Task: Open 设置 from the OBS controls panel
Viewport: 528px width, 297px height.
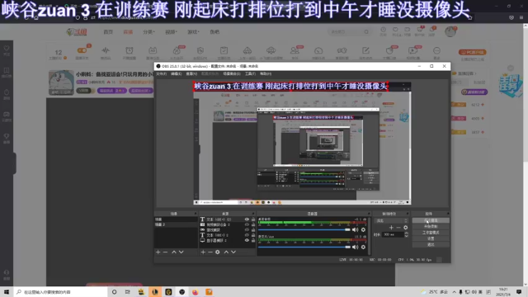Action: (431, 238)
